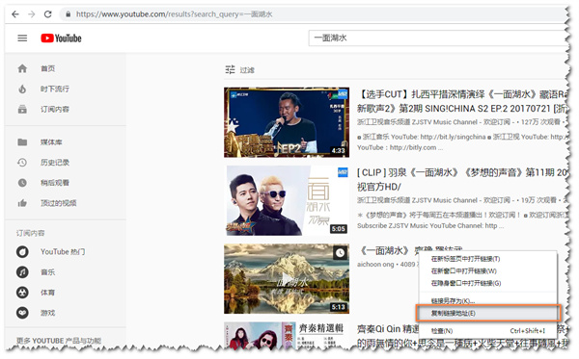The width and height of the screenshot is (579, 359).
Task: Open title 【选手CUT】扎西平措深情演绎
Action: 463,102
